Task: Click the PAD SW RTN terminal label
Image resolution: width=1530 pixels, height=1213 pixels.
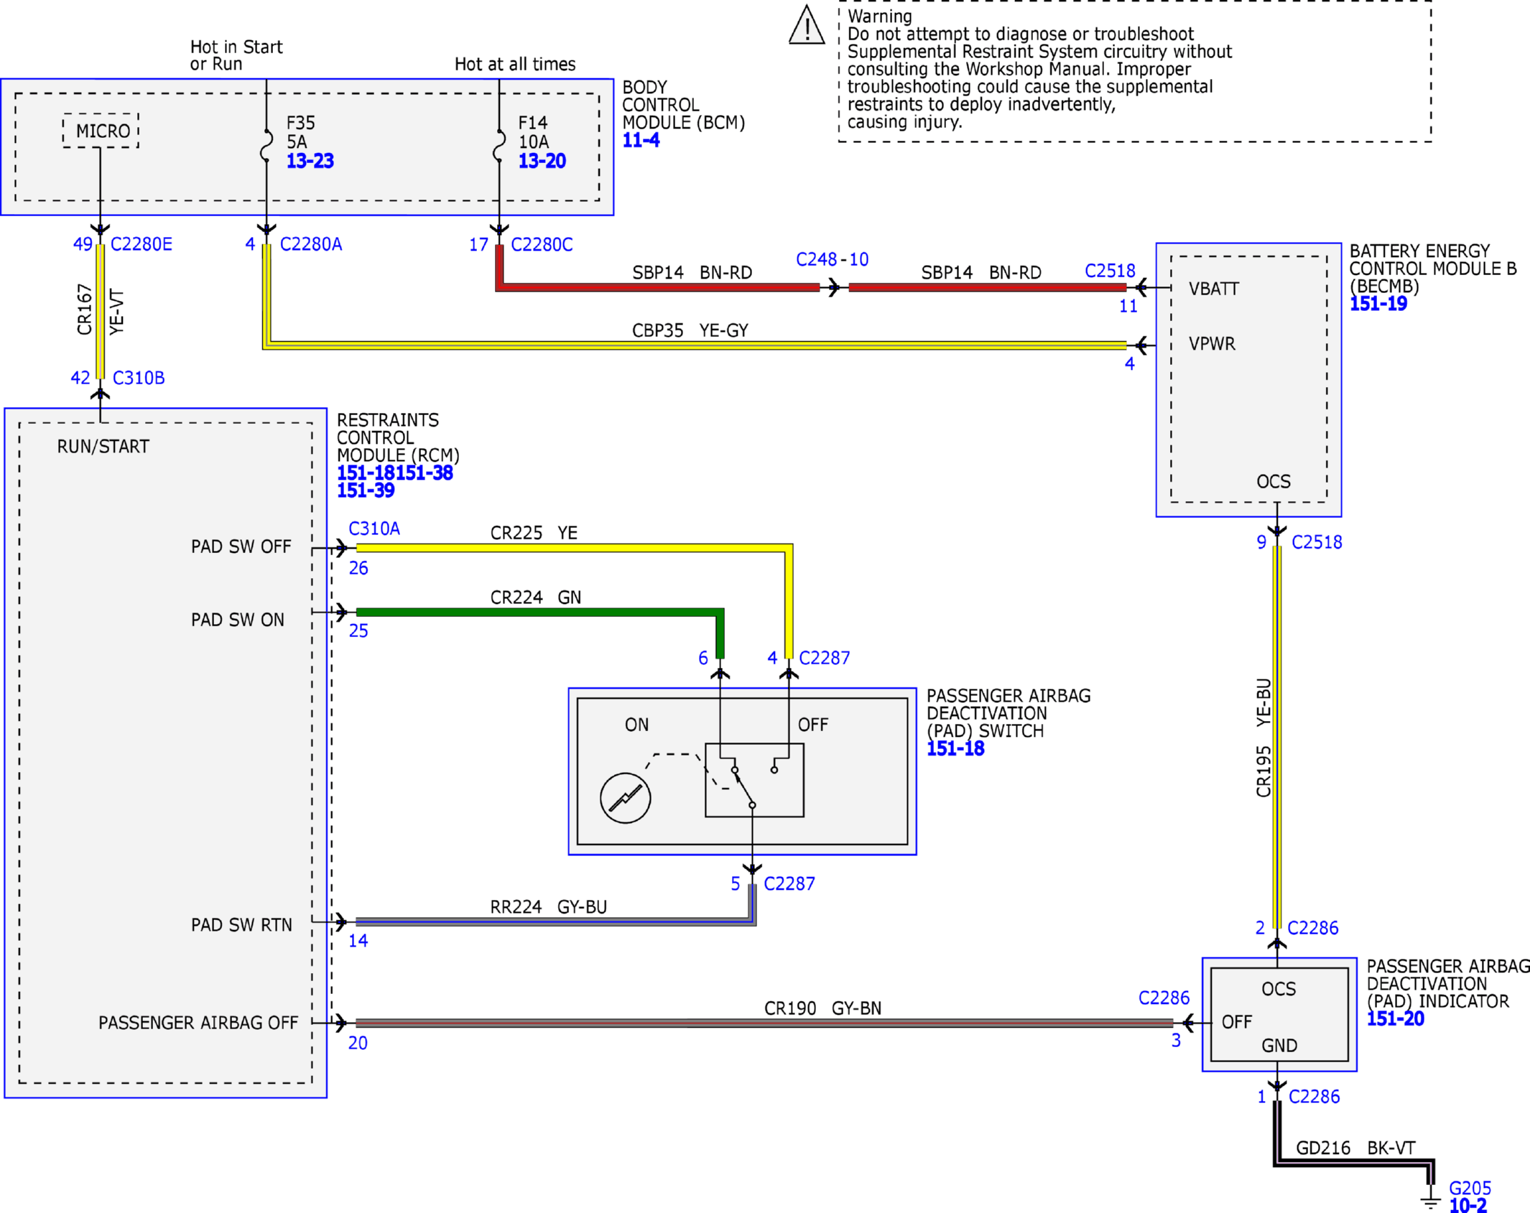Action: pos(241,925)
